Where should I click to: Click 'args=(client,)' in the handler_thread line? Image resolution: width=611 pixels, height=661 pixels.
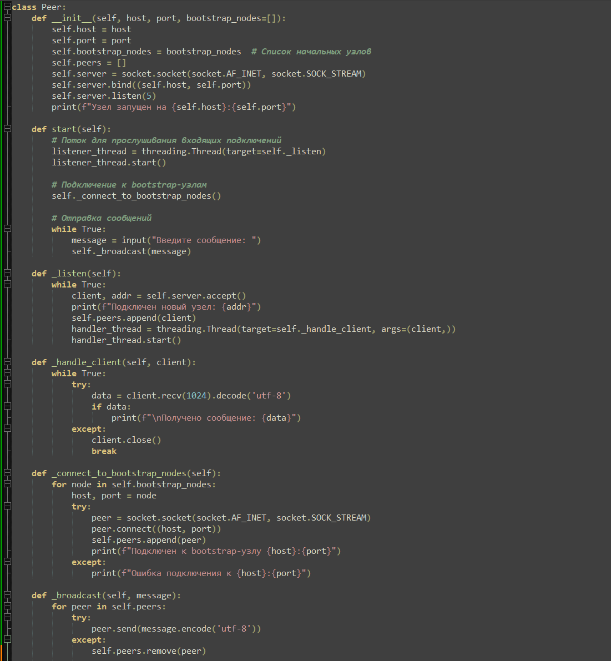tap(416, 329)
